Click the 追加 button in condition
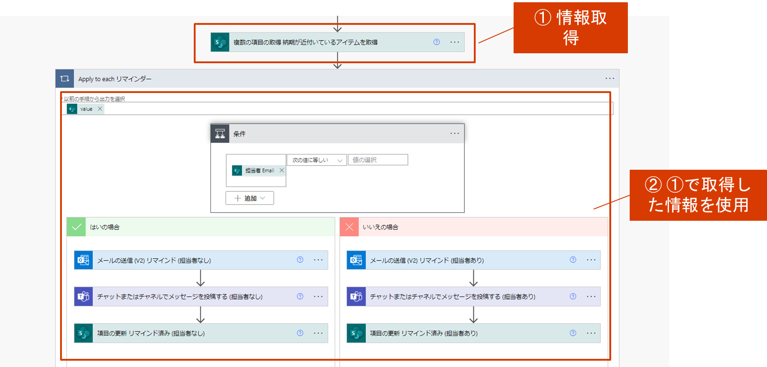 (x=250, y=198)
